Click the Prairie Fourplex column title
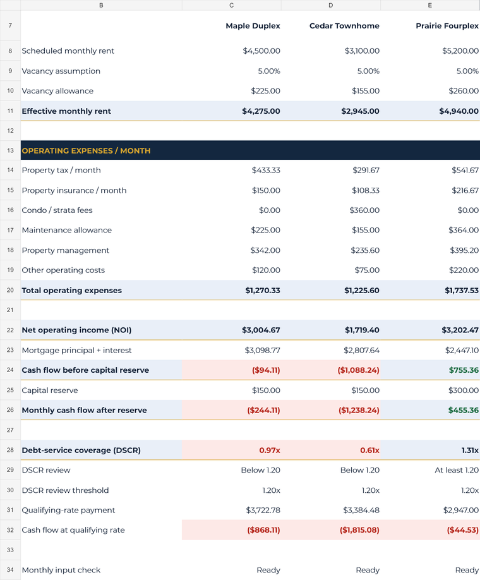480x580 pixels. 447,26
